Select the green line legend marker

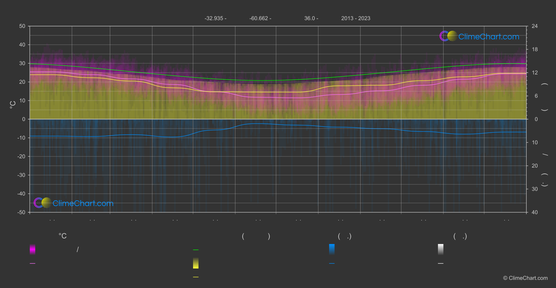(196, 250)
